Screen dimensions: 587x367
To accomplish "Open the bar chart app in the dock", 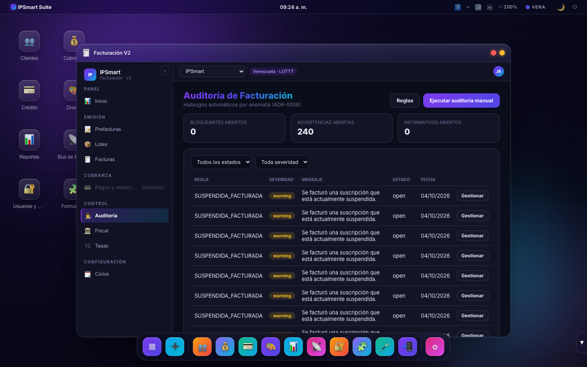I will (x=293, y=347).
